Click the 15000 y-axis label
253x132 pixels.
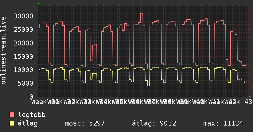pyautogui.click(x=23, y=56)
